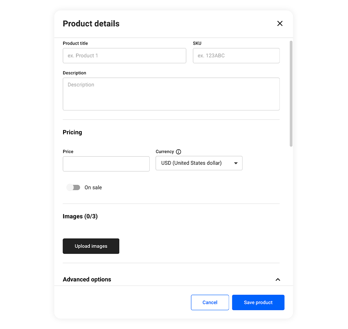The height and width of the screenshot is (329, 348).
Task: Click the Pricing section heading
Action: pos(72,132)
